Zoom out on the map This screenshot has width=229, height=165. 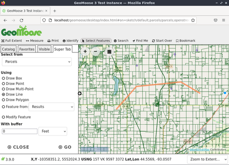[x=95, y=52]
